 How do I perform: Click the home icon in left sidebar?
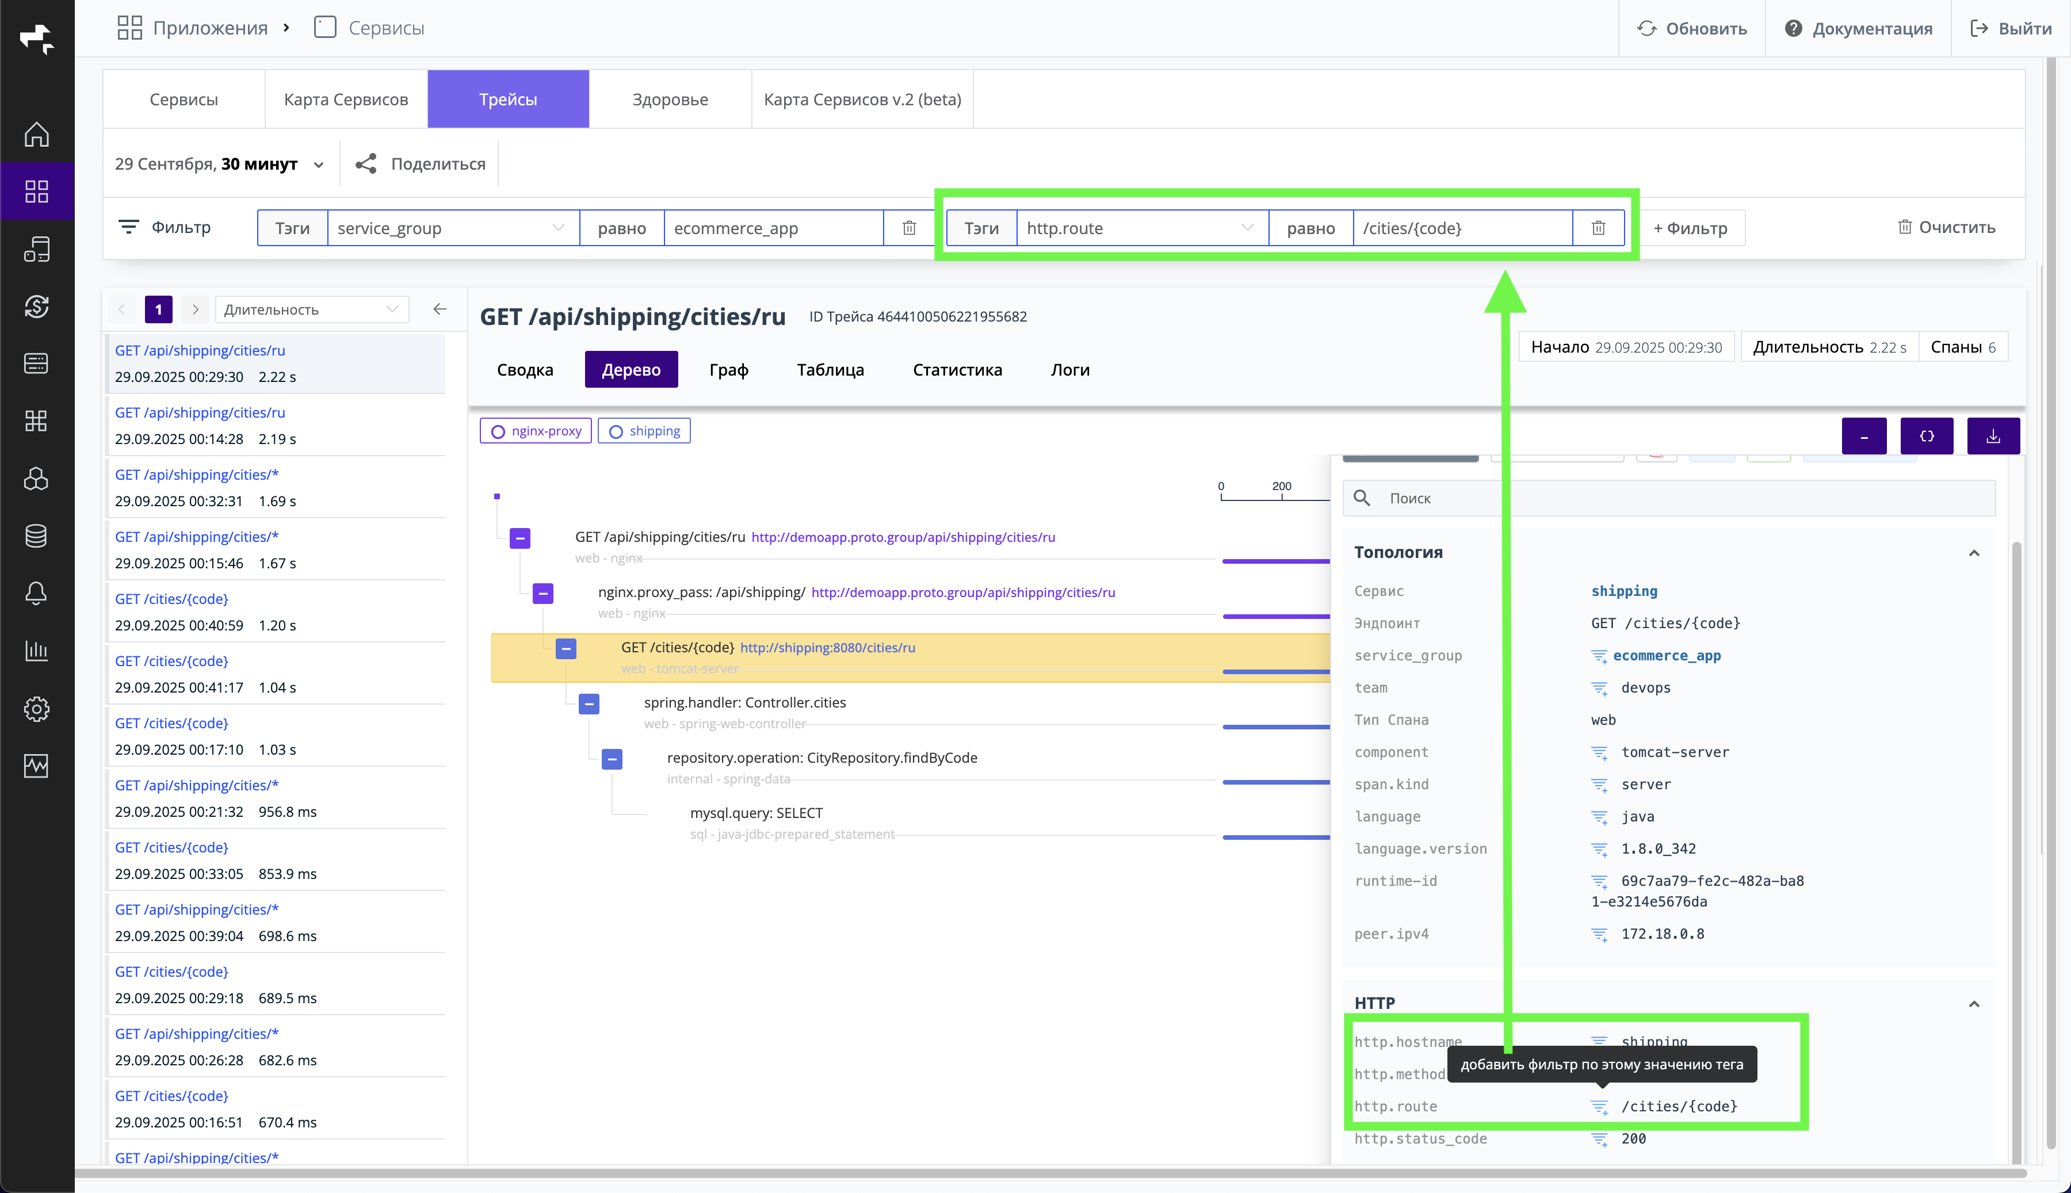tap(36, 135)
